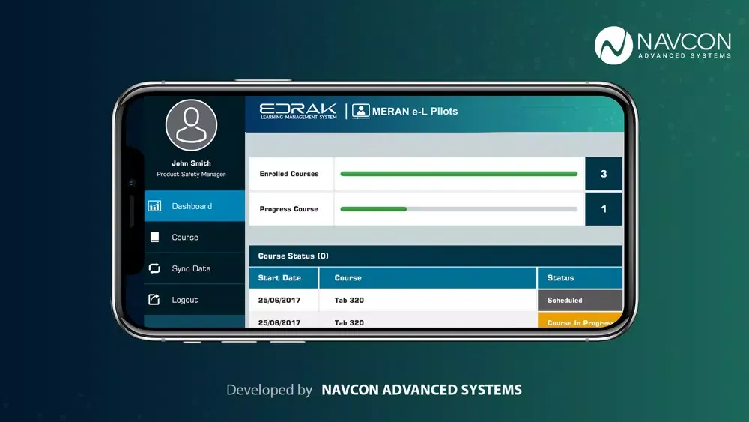Click the John Smith name label
Screen dimensions: 749x422
click(x=191, y=163)
